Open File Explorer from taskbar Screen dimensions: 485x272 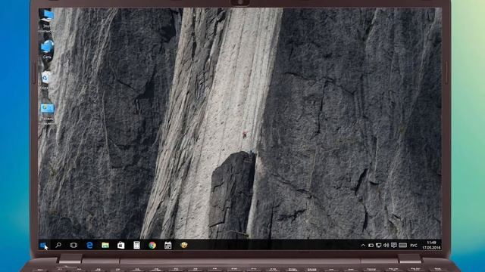(105, 245)
